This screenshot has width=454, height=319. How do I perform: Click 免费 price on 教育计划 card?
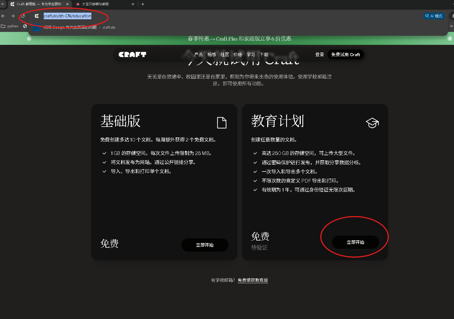(260, 236)
